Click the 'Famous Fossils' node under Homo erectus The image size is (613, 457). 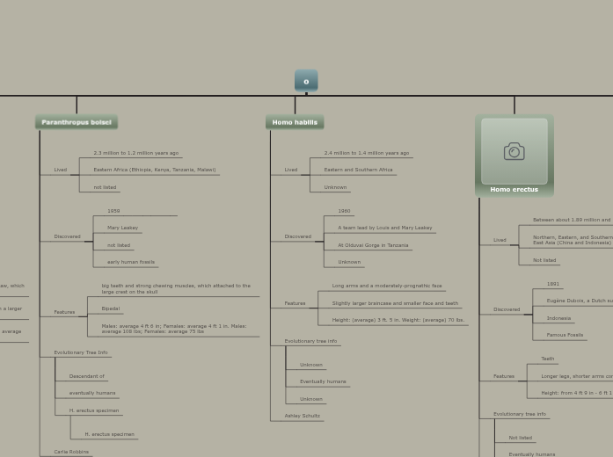pyautogui.click(x=565, y=335)
